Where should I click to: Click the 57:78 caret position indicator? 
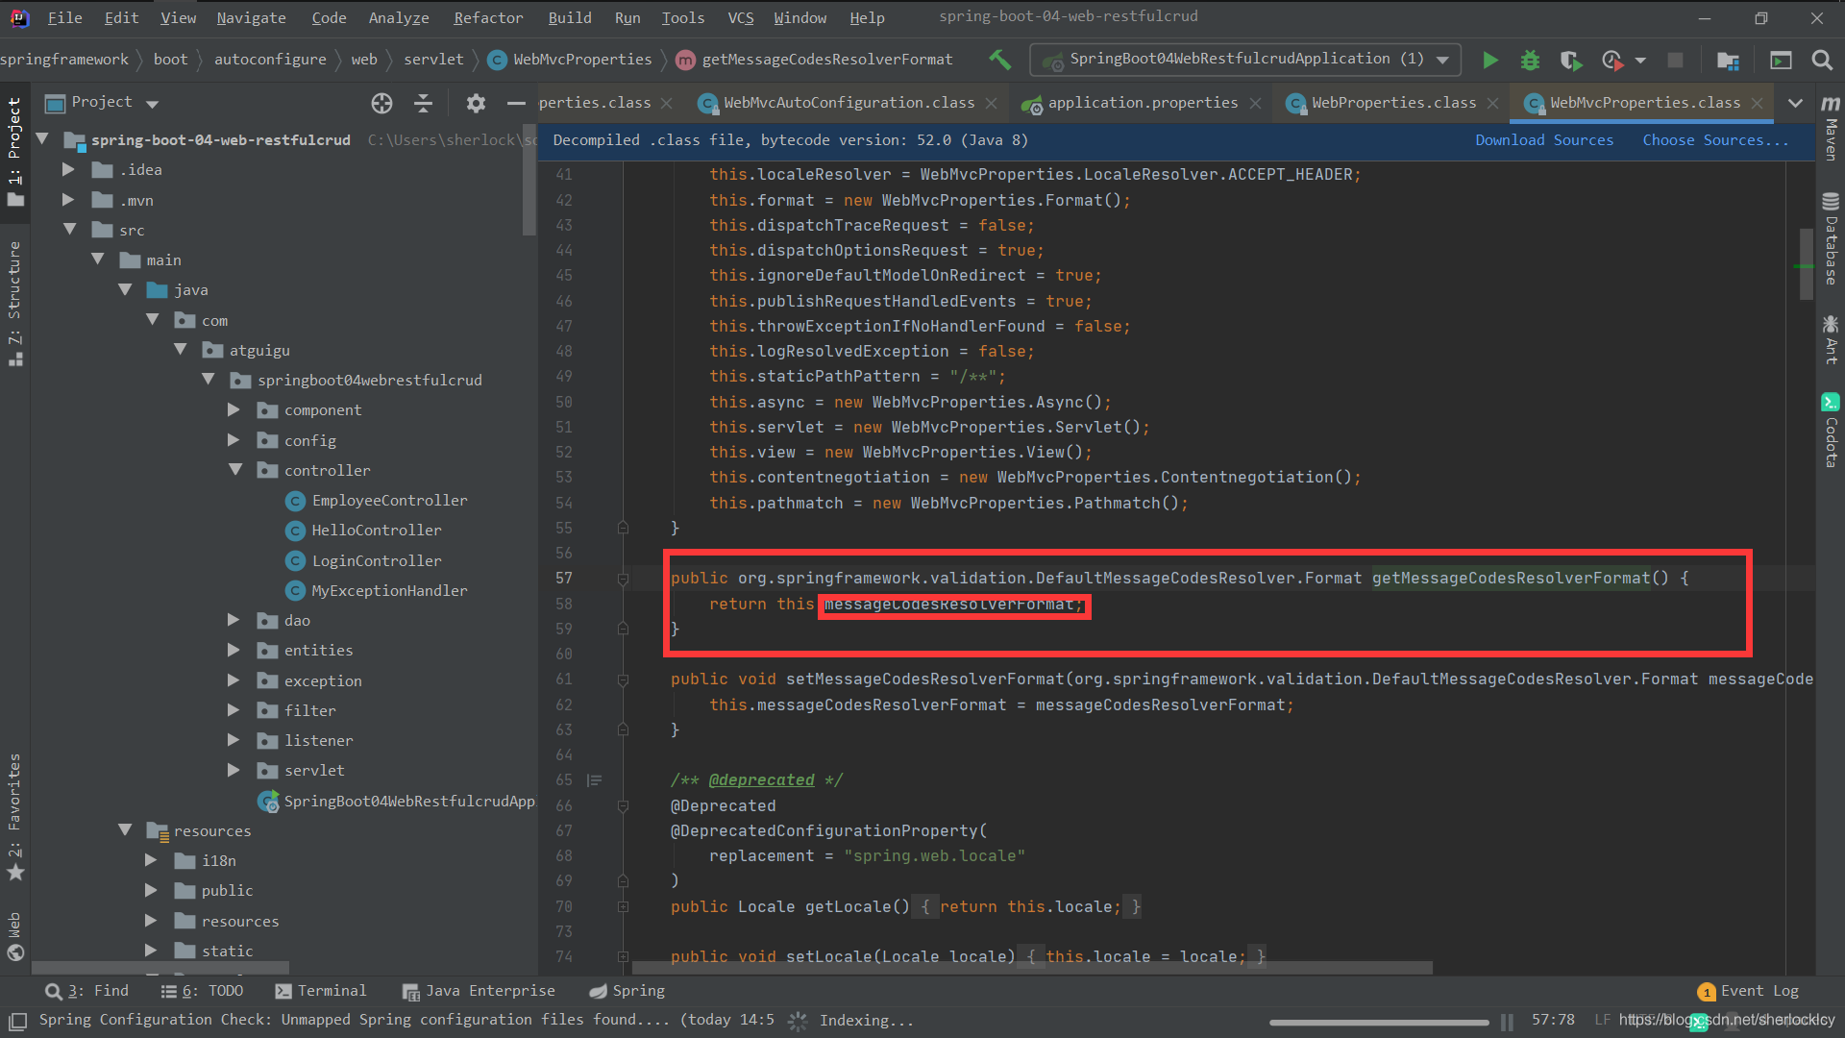(x=1553, y=1020)
